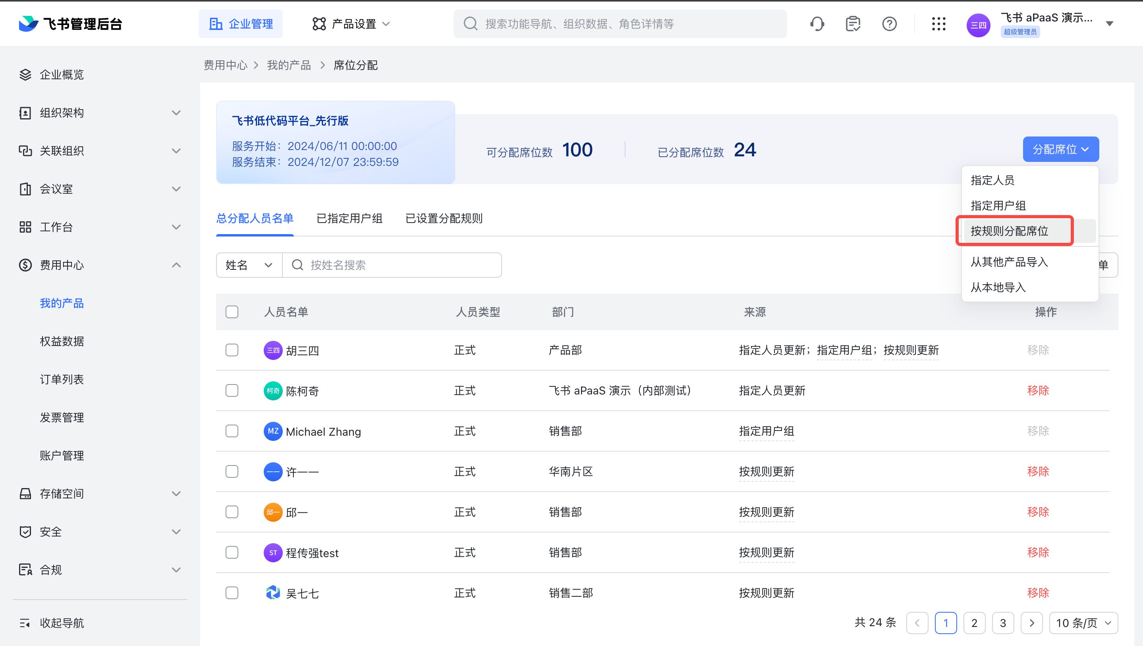The height and width of the screenshot is (646, 1143).
Task: Expand the 工作台 sidebar section
Action: click(x=176, y=227)
